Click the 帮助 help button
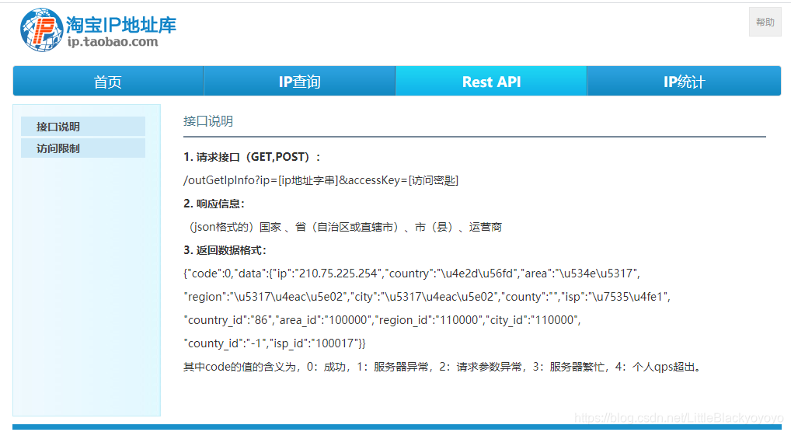This screenshot has width=791, height=432. coord(765,23)
